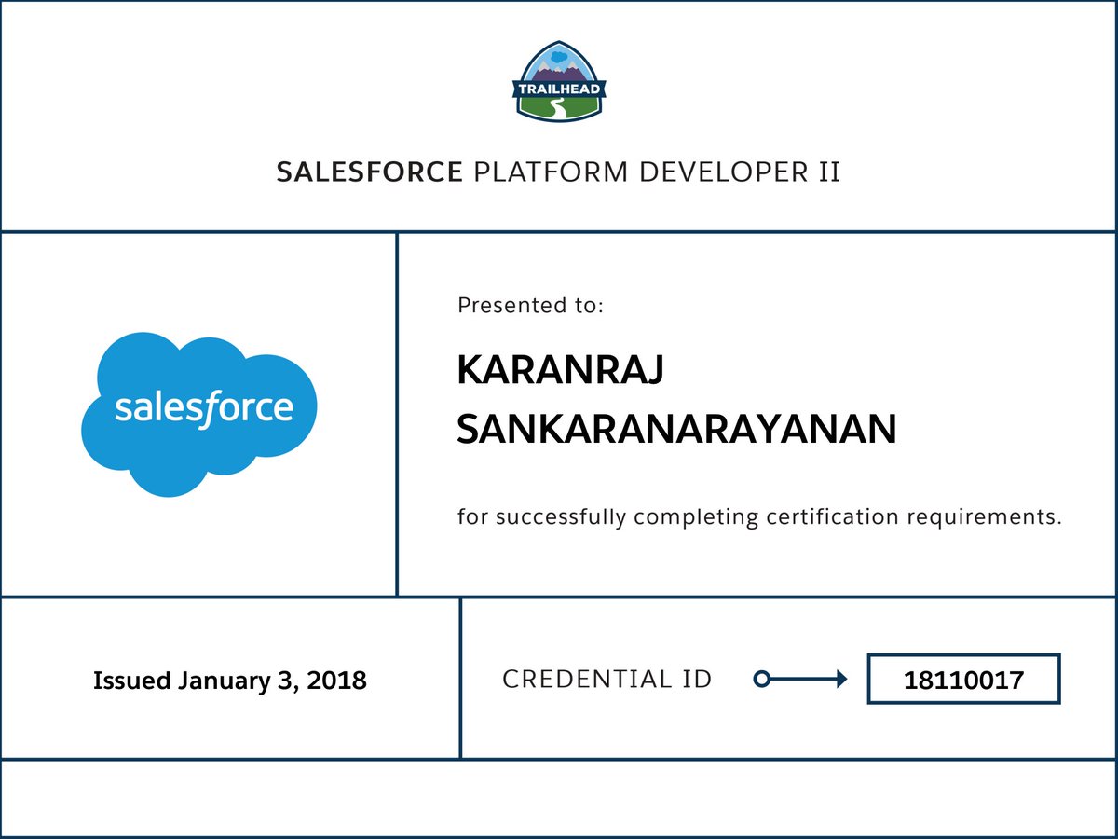Click the credential number 18110017 box
Viewport: 1118px width, 839px height.
(x=964, y=680)
